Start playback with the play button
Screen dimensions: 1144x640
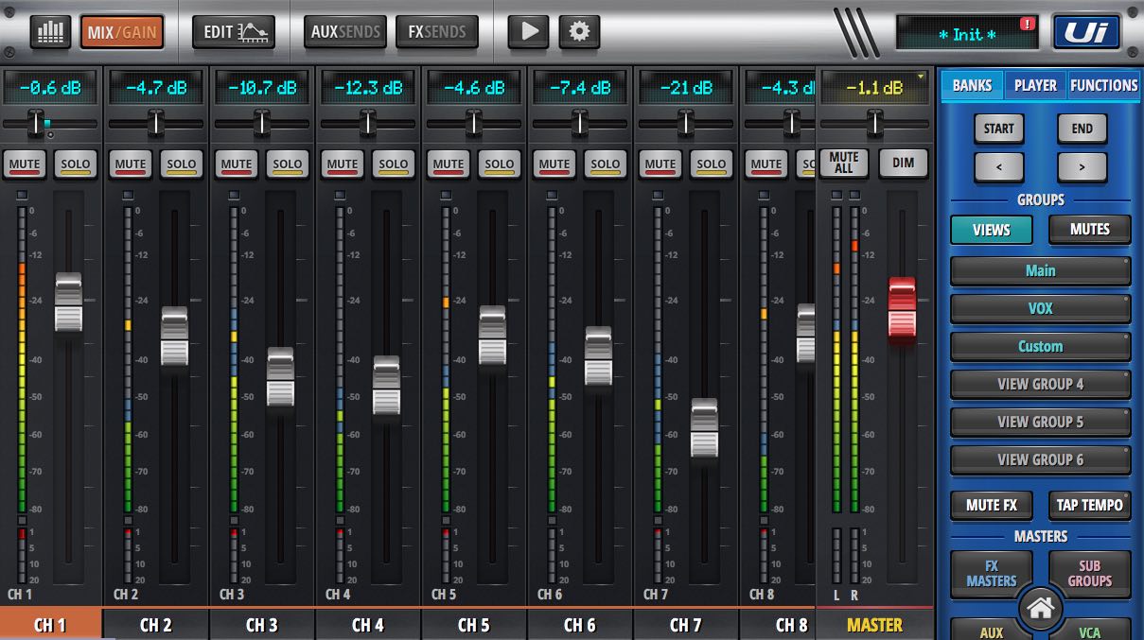click(x=529, y=32)
